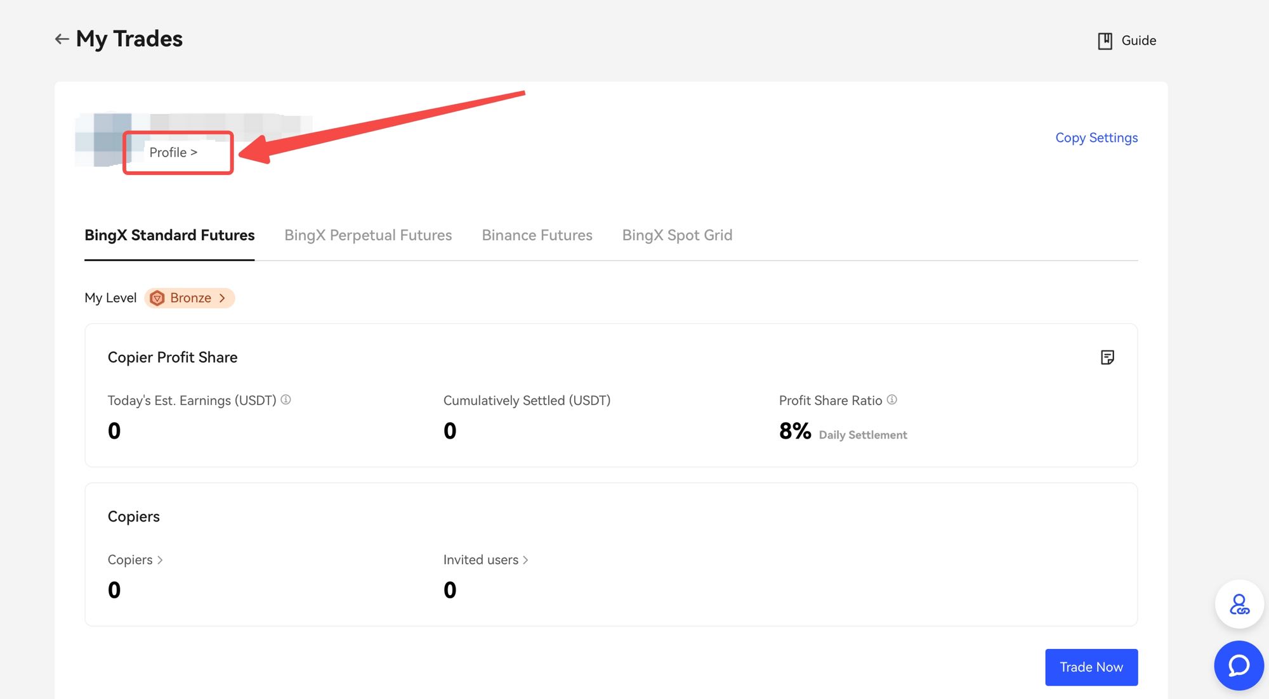Click the user link floating icon
The height and width of the screenshot is (699, 1269).
click(1239, 605)
